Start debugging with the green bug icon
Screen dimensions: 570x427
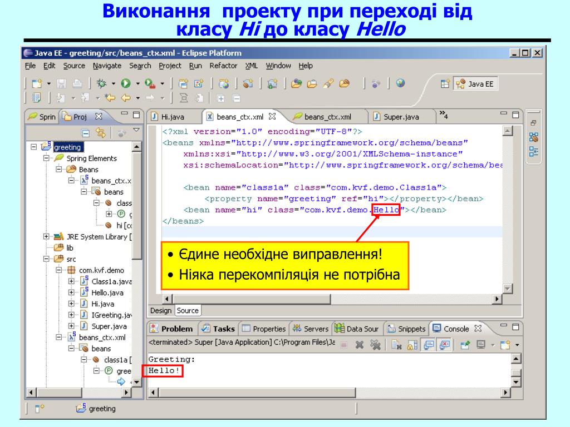(101, 83)
